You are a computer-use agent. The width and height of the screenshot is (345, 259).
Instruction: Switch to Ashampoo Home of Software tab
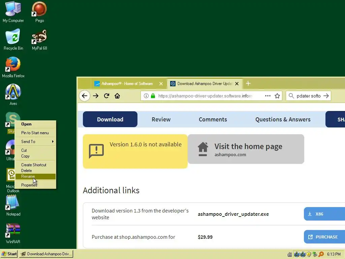[x=129, y=84]
